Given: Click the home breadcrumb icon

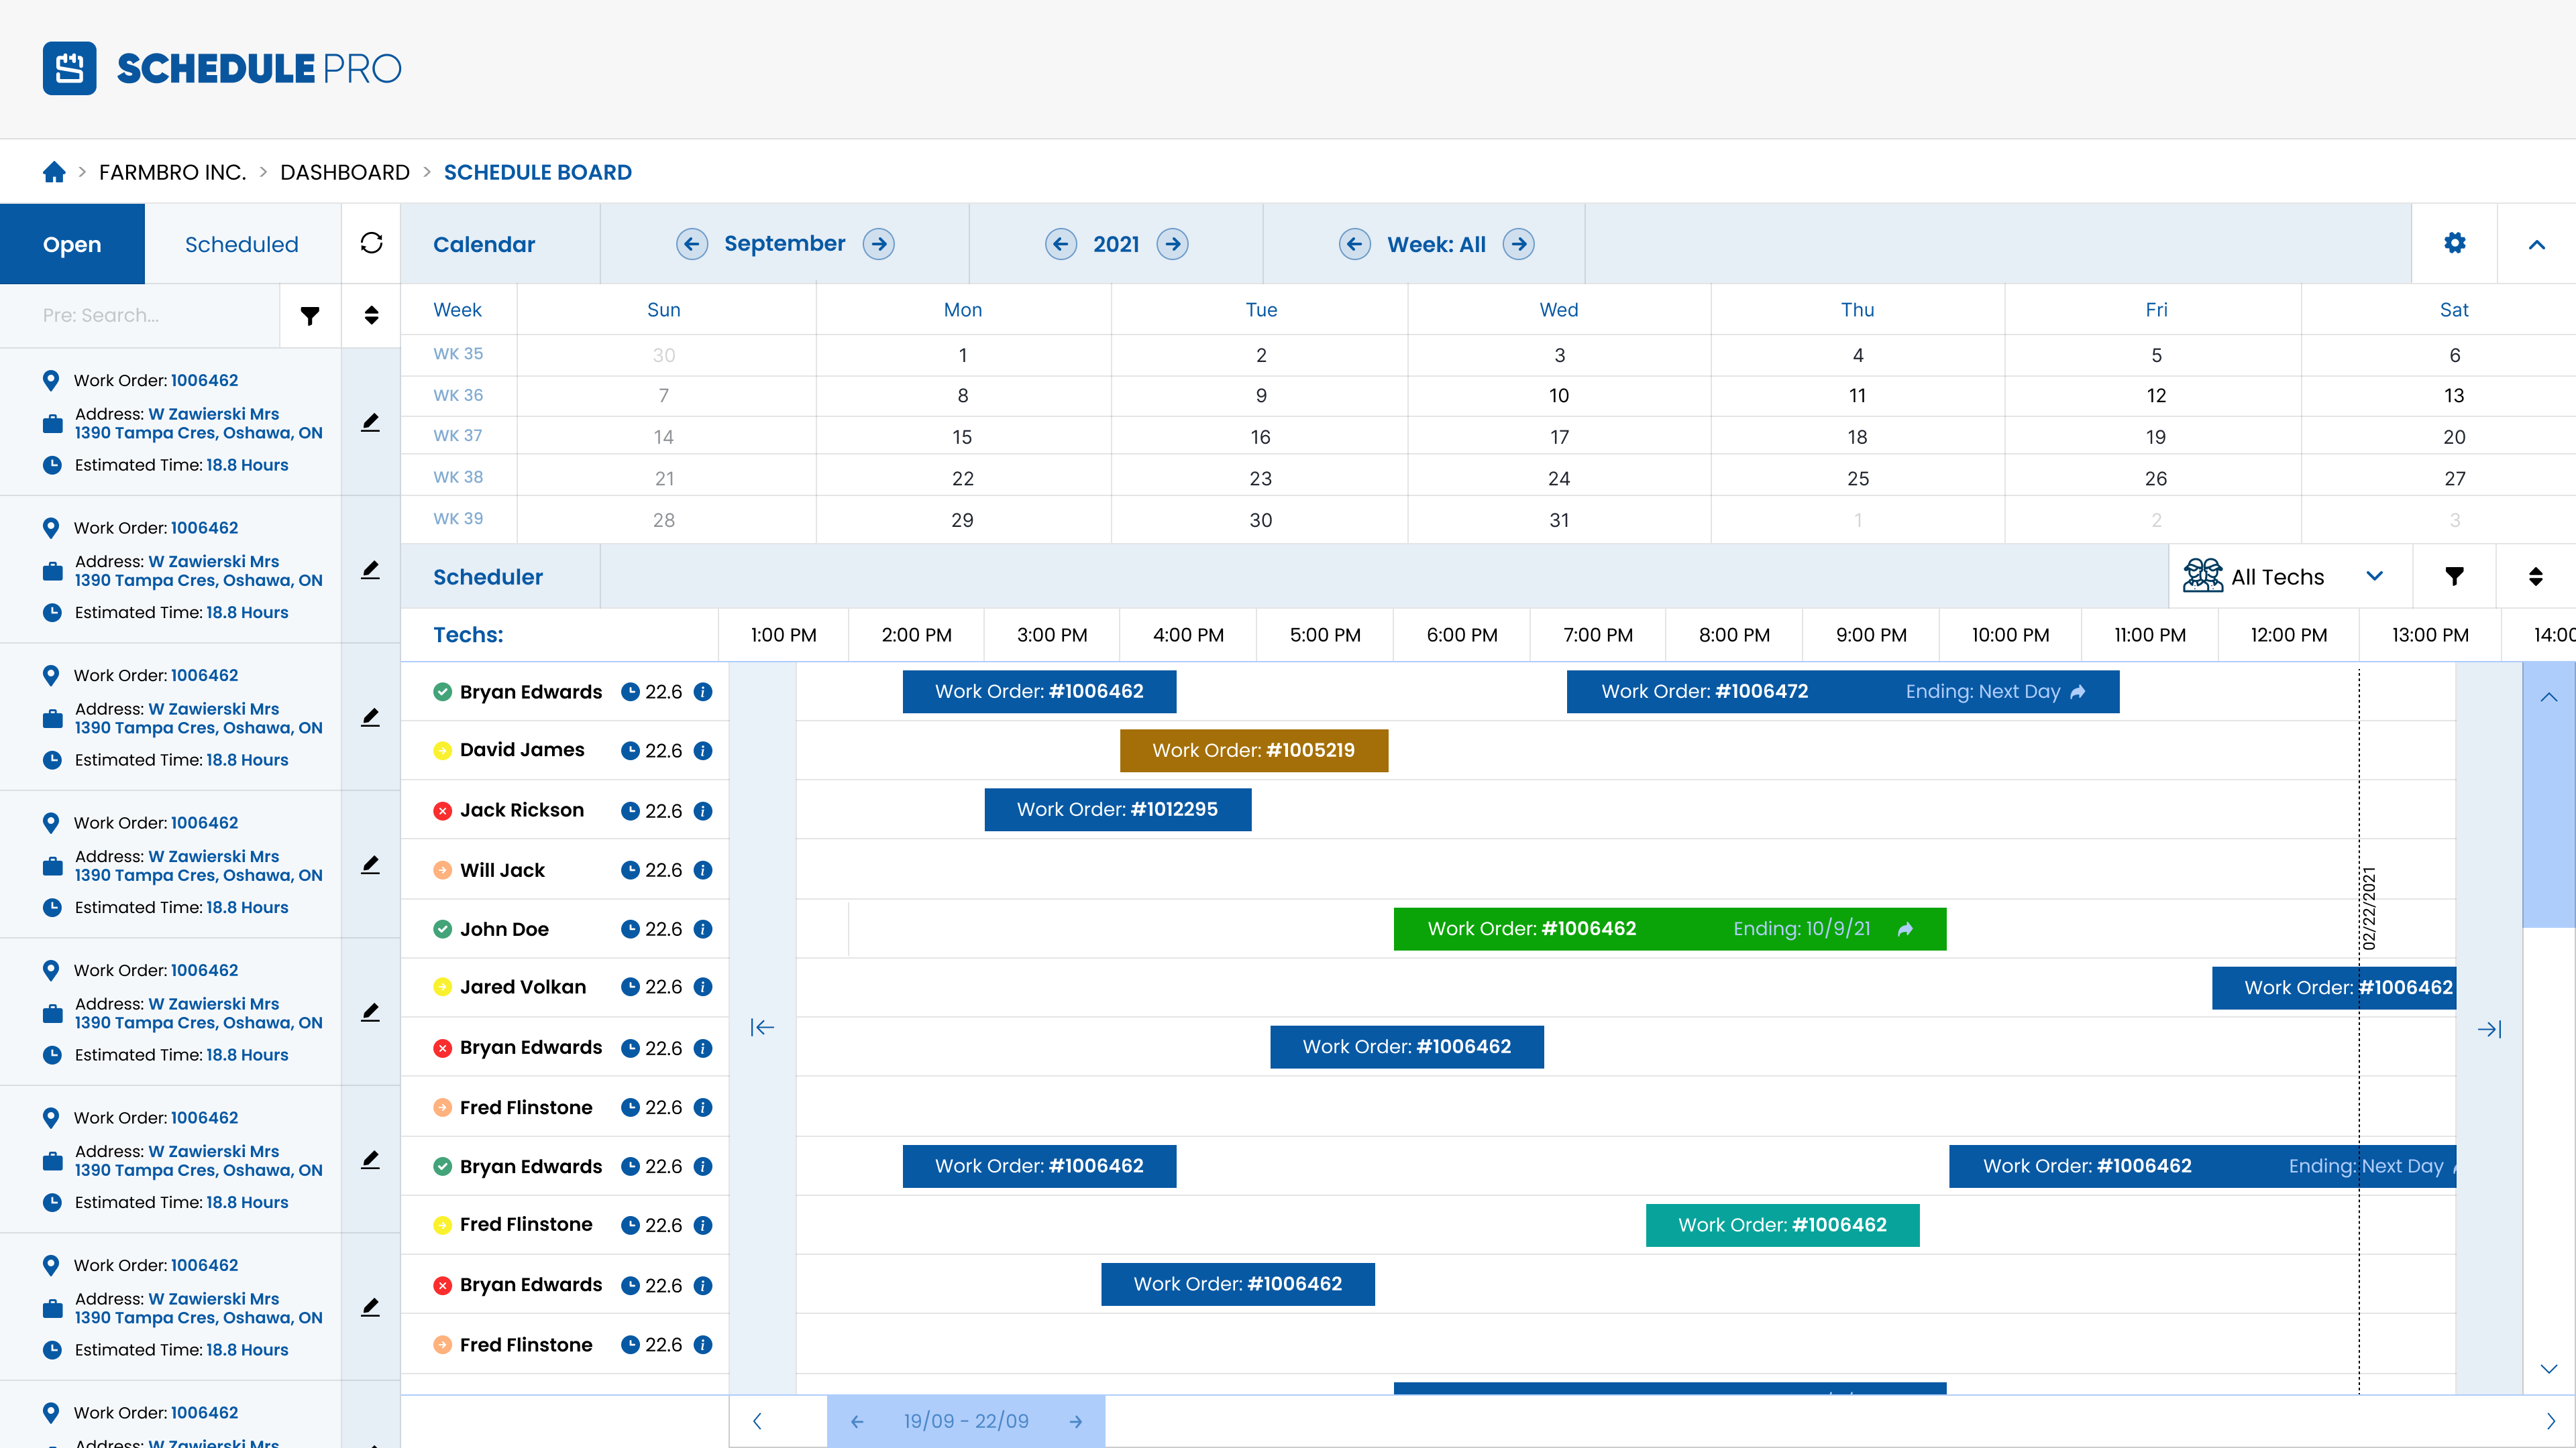Looking at the screenshot, I should pyautogui.click(x=54, y=172).
